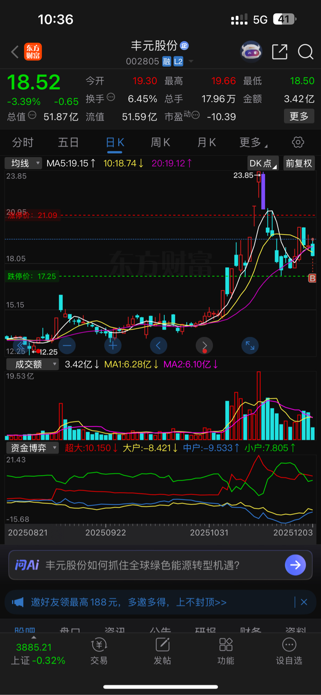Screen dimensions: 321x695
Task: Expand the 上证 index ticker bar
Action: pos(34,637)
